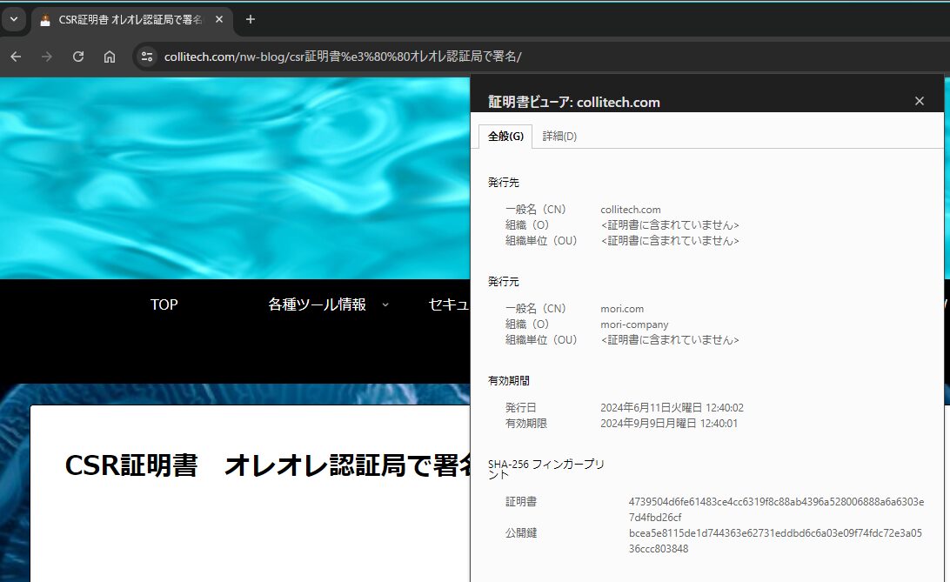The height and width of the screenshot is (582, 950).
Task: Click the public key fingerprint value
Action: coord(775,541)
